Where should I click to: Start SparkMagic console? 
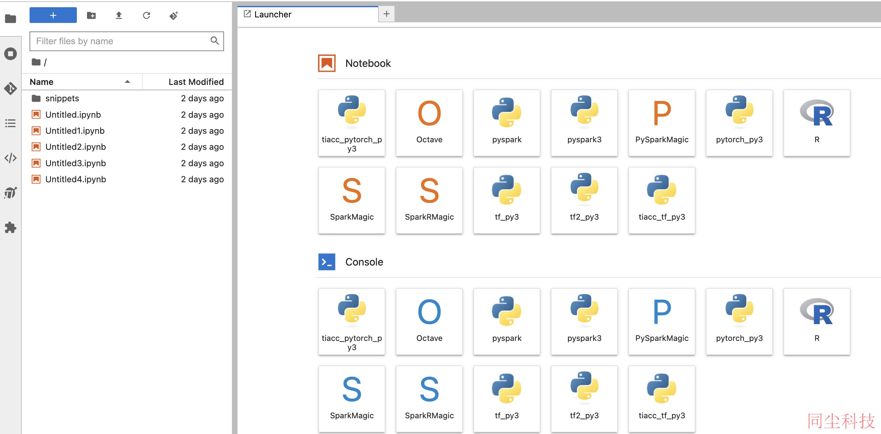click(351, 399)
